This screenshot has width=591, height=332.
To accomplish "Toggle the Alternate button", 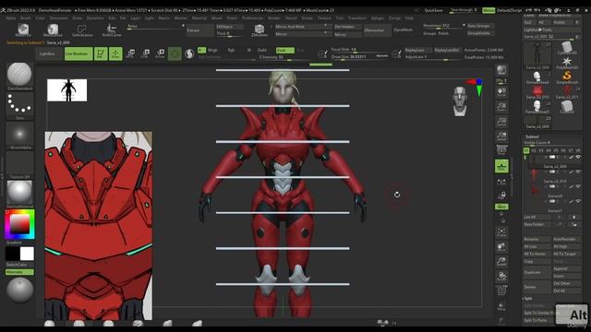I will tap(19, 272).
